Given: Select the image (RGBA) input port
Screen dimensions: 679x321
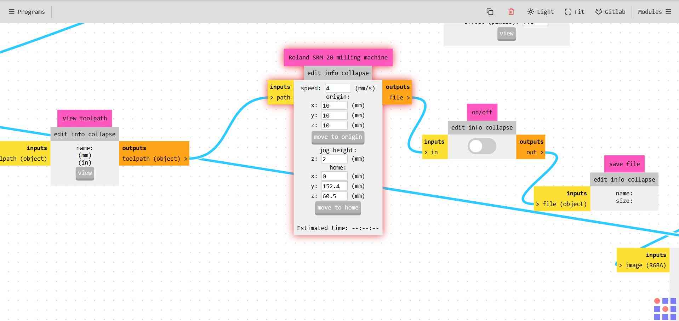Looking at the screenshot, I should point(643,265).
